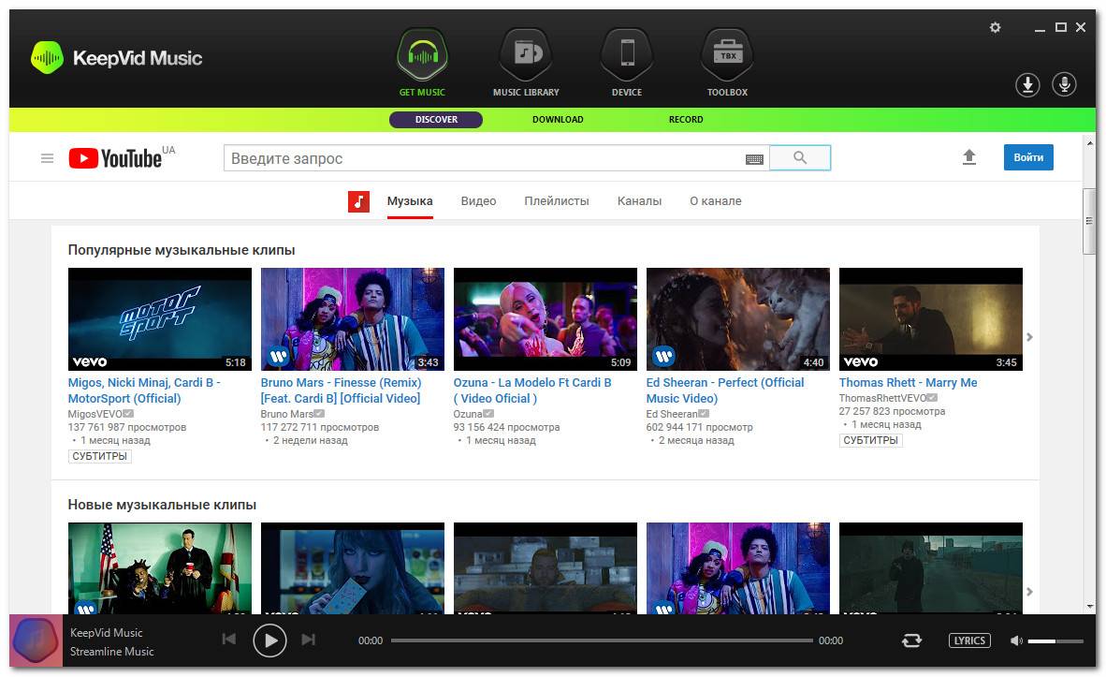The height and width of the screenshot is (677, 1106).
Task: Skip to previous track
Action: pos(229,640)
